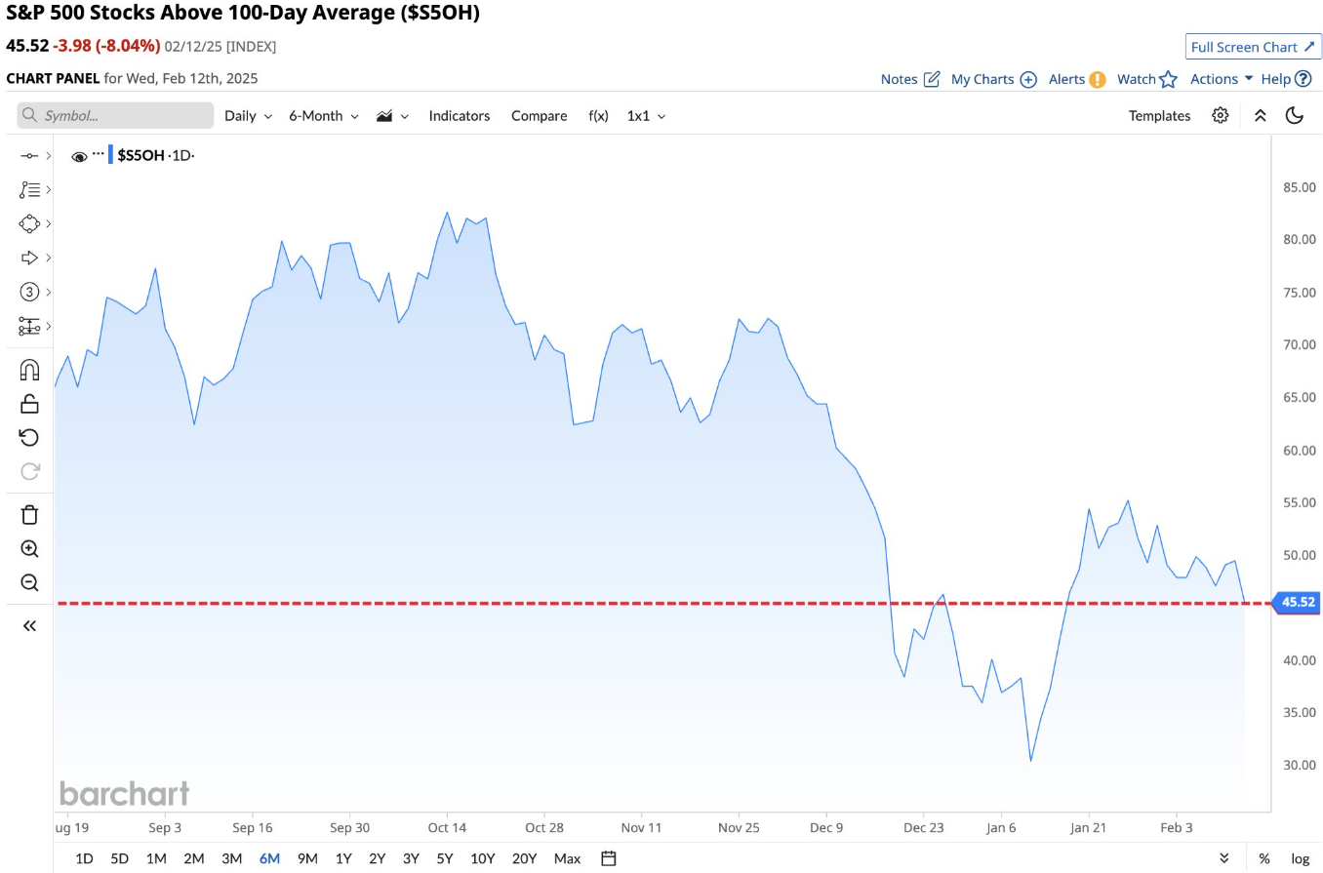1323x873 pixels.
Task: Toggle log scale on the chart
Action: (1300, 858)
